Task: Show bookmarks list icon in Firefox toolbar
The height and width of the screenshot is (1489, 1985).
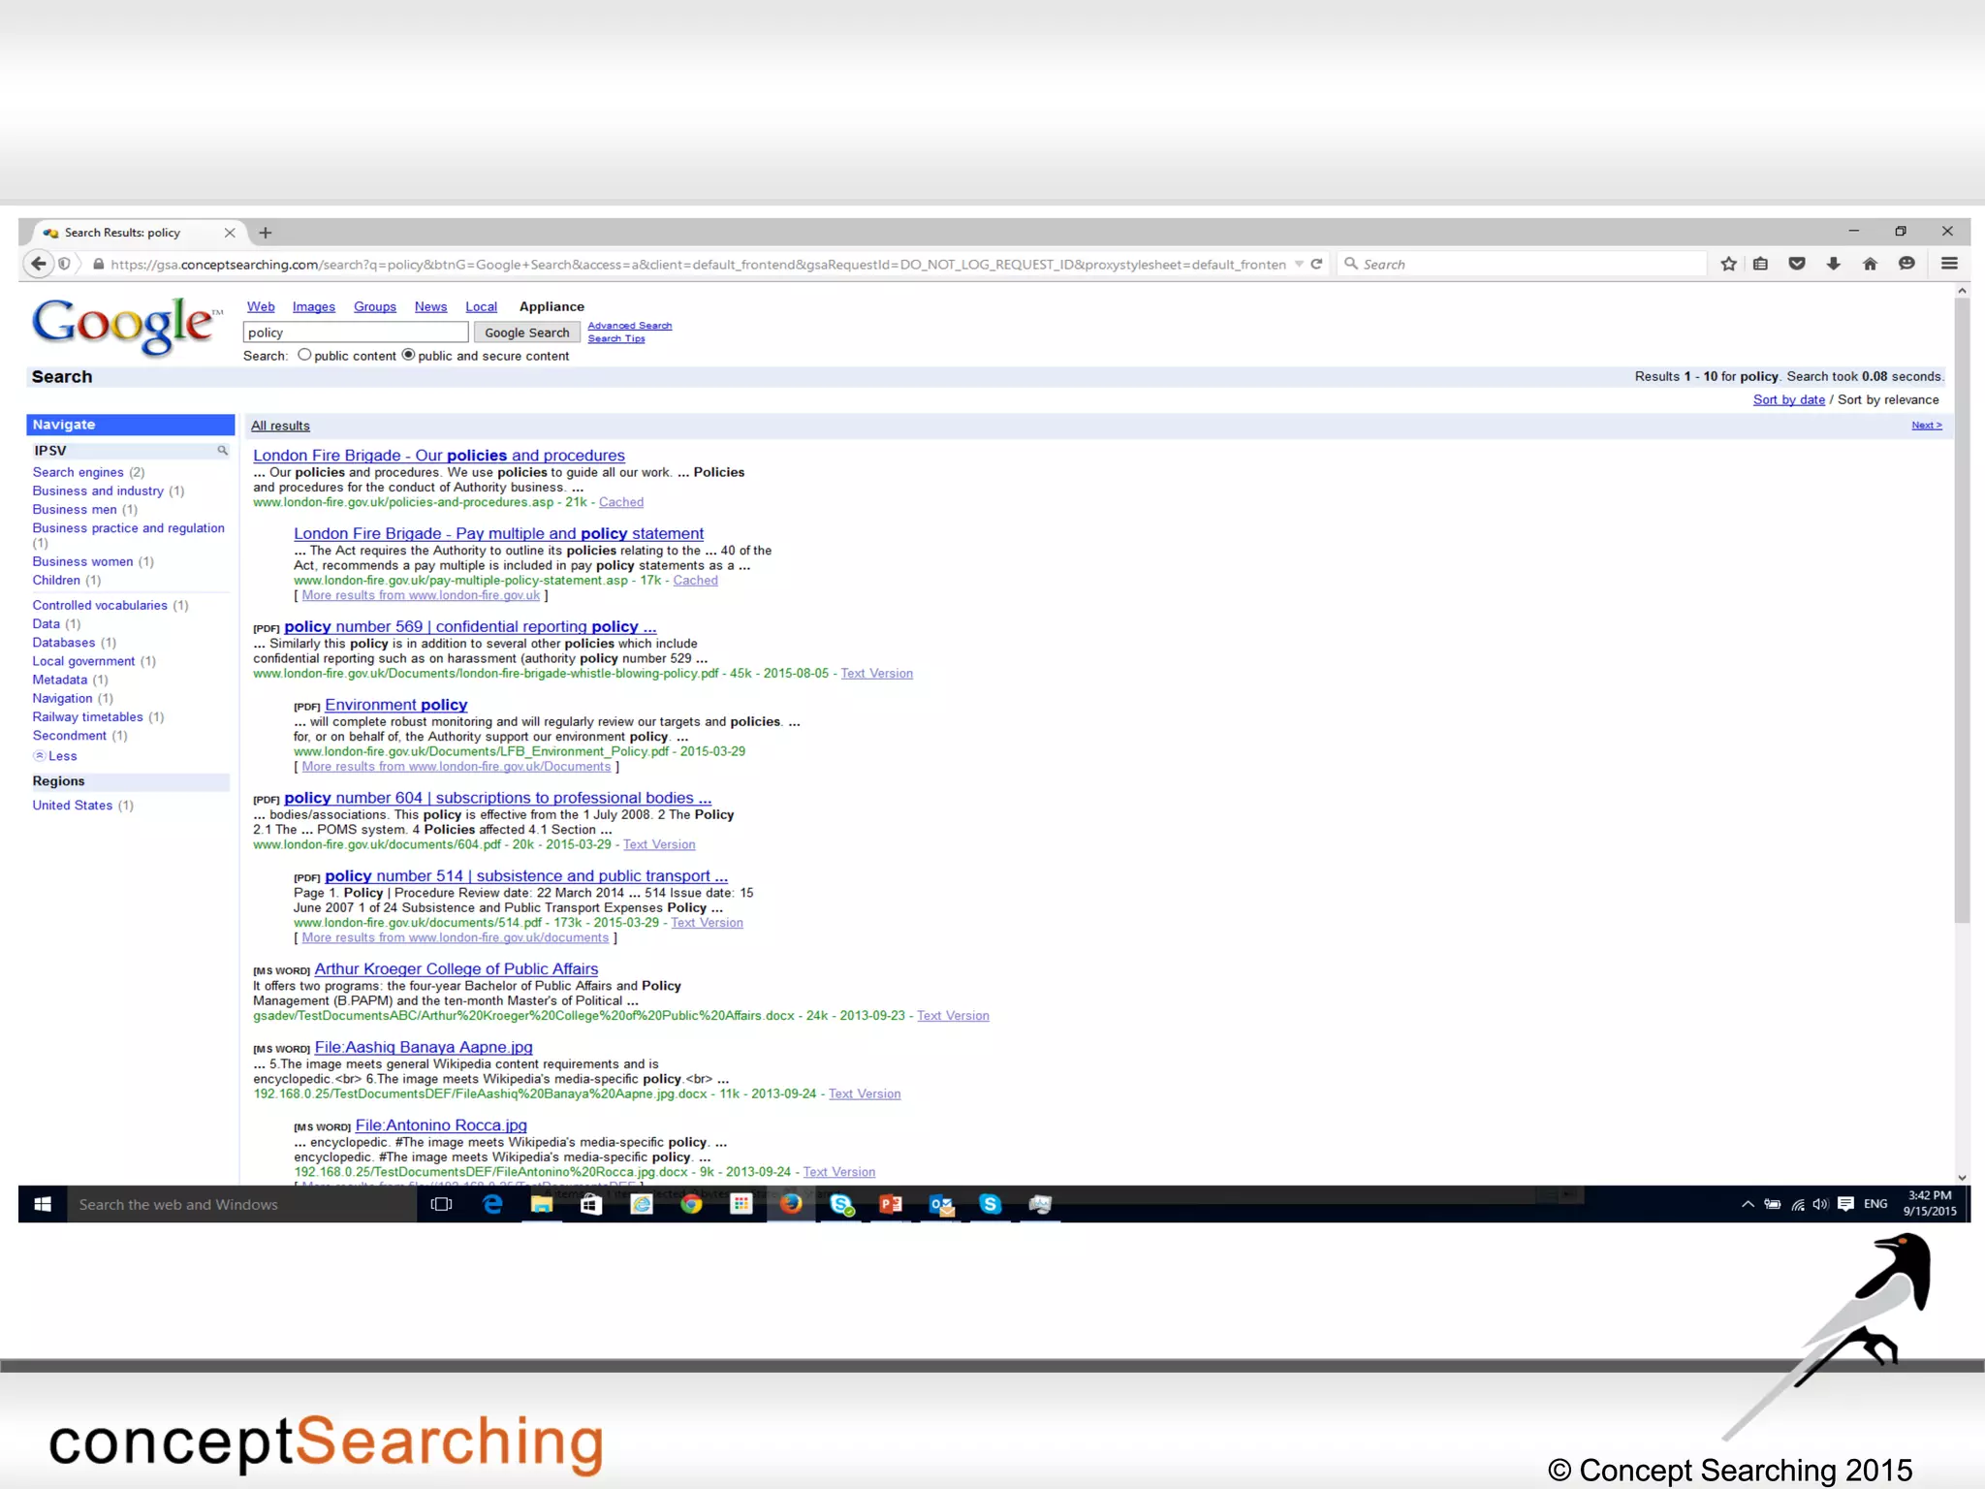Action: 1761,264
